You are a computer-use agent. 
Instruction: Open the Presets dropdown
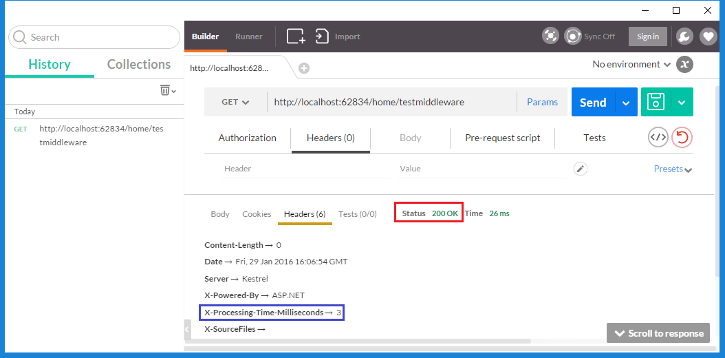(673, 169)
